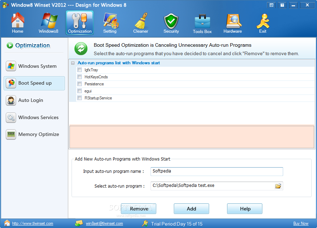Select the Windows System menu item
The height and width of the screenshot is (228, 317).
click(34, 66)
